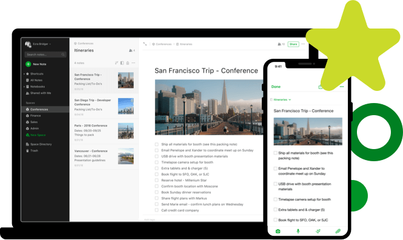
Task: Click the green Share button
Action: [293, 44]
